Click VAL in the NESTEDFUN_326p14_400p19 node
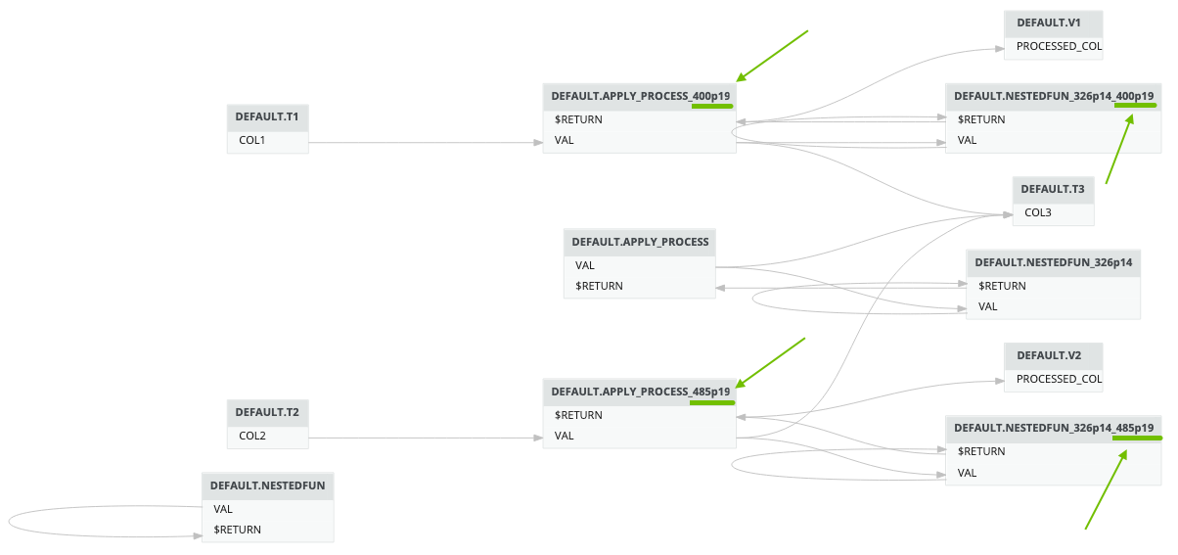The image size is (1178, 555). [968, 140]
